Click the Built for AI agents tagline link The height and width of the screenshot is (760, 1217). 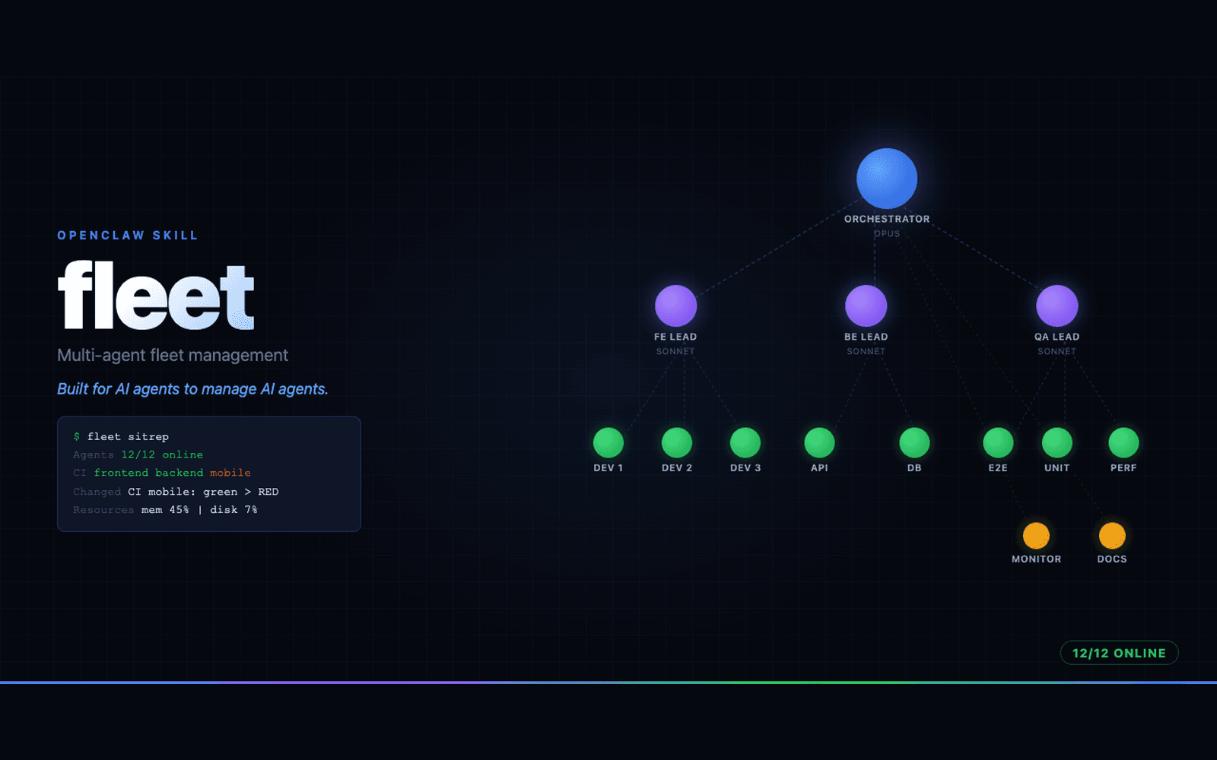tap(192, 388)
